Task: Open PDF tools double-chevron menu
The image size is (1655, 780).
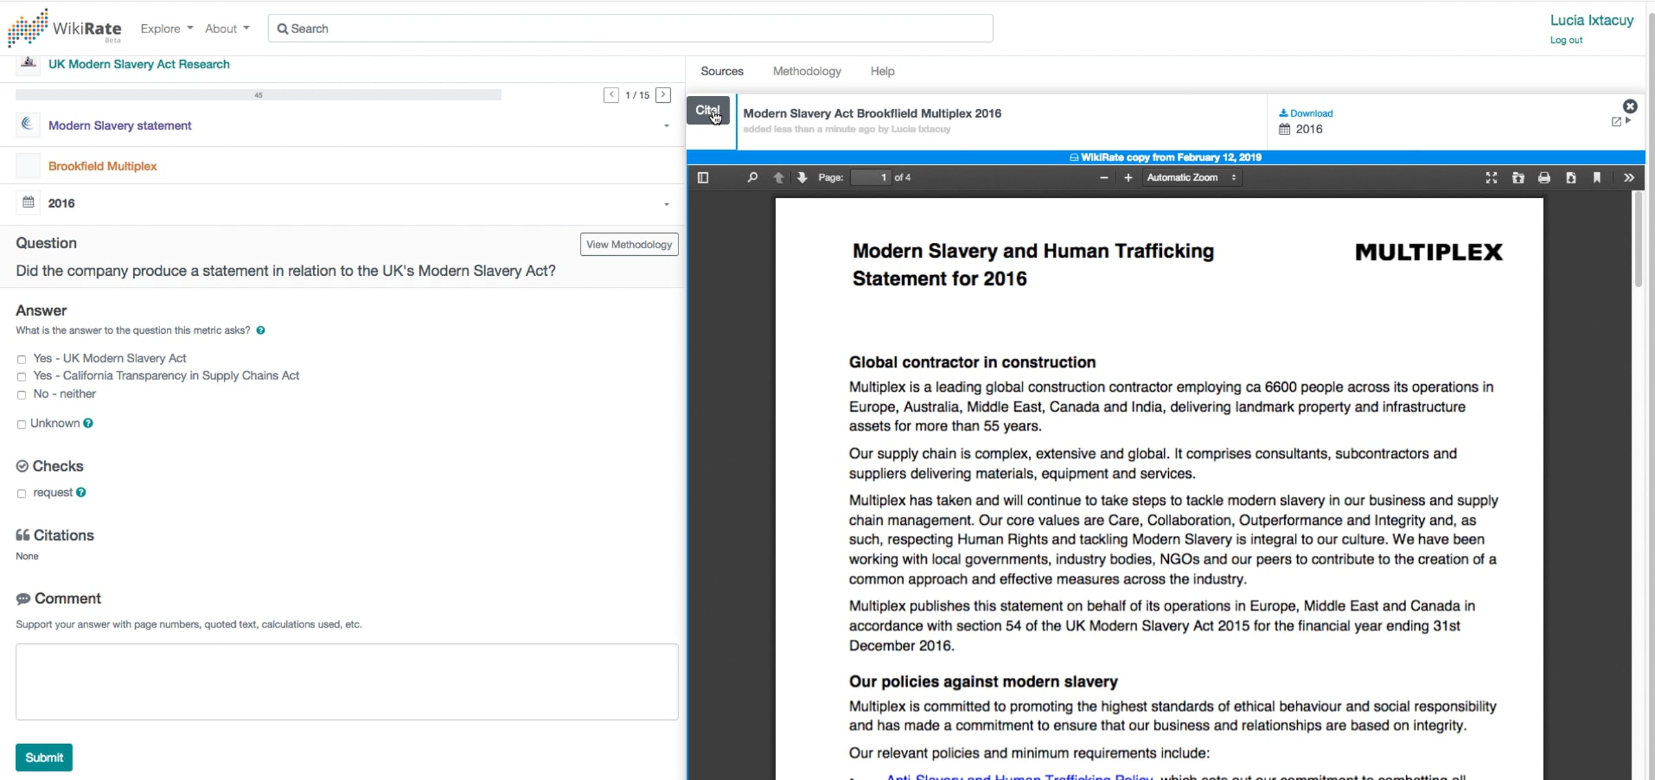Action: coord(1629,177)
